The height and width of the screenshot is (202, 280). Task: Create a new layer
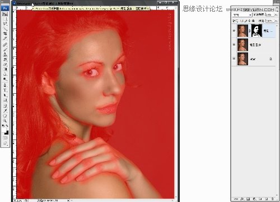tap(267, 199)
